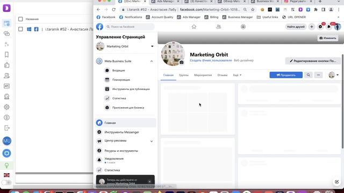The image size is (344, 193).
Task: Click Редактирование кнопки button
Action: click(x=313, y=61)
